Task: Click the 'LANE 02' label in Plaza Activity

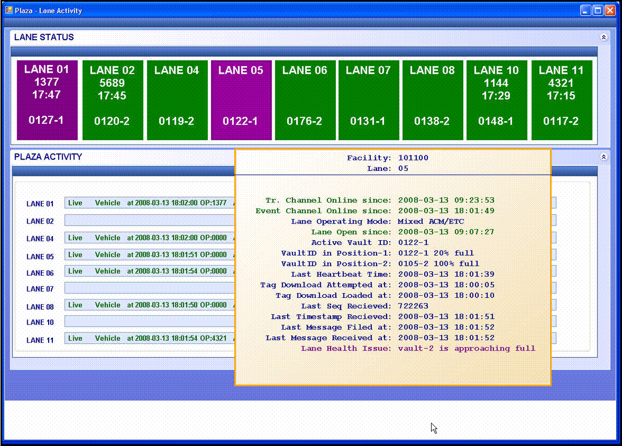Action: coord(40,221)
